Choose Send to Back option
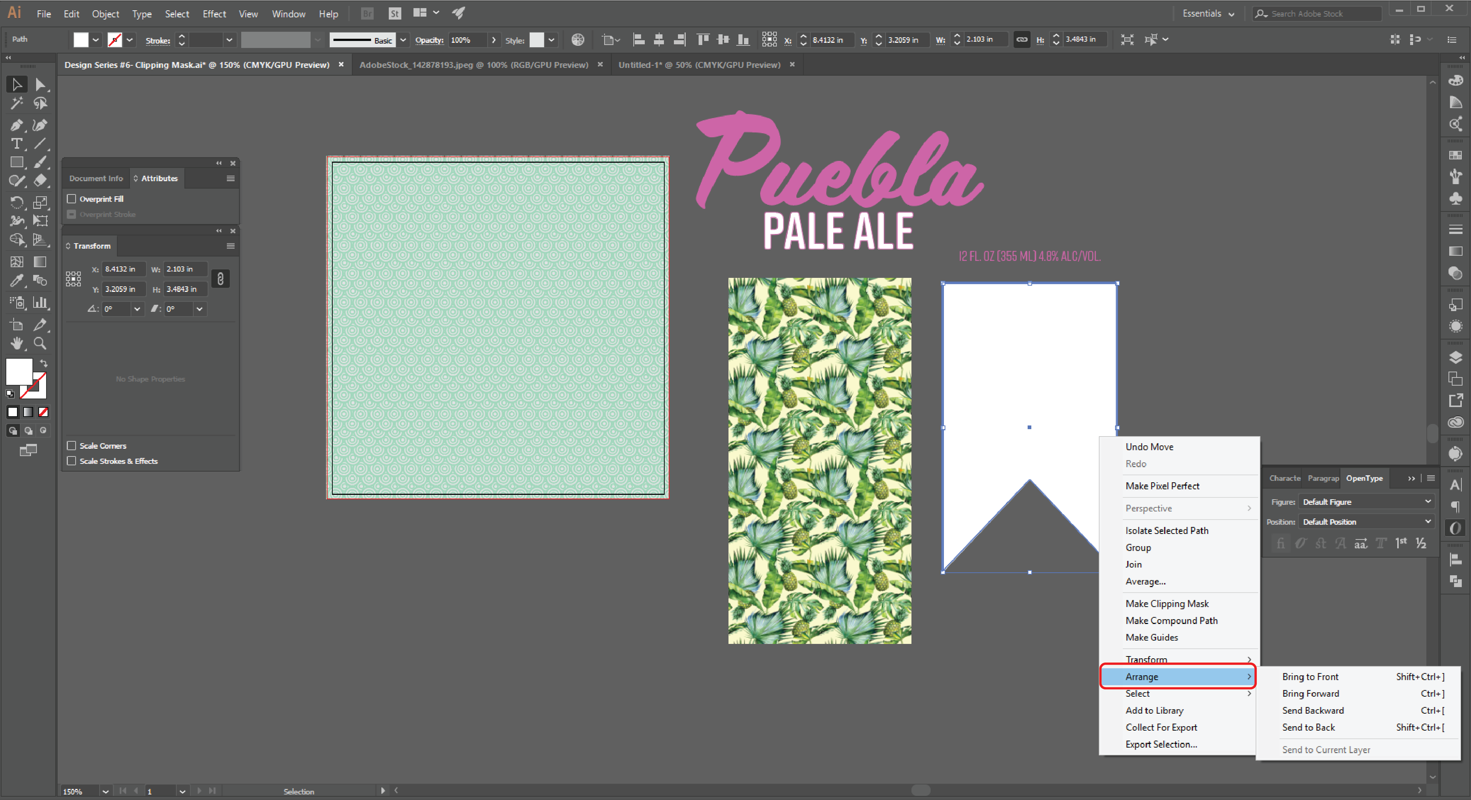This screenshot has width=1471, height=800. point(1308,727)
